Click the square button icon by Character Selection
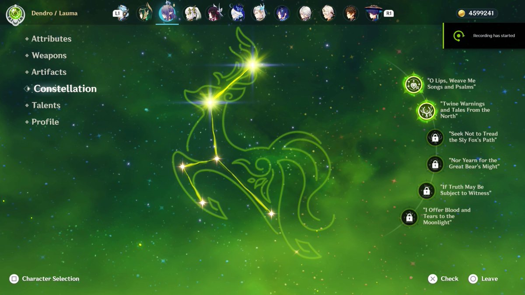525x295 pixels. [14, 279]
